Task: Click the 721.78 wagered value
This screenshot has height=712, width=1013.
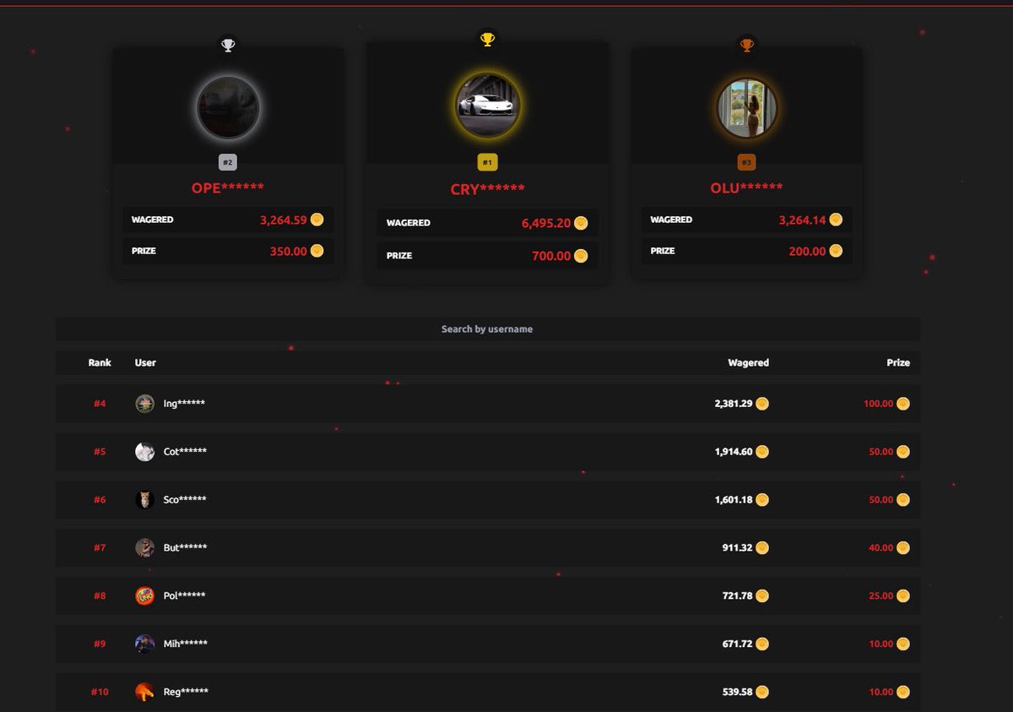Action: pyautogui.click(x=737, y=596)
